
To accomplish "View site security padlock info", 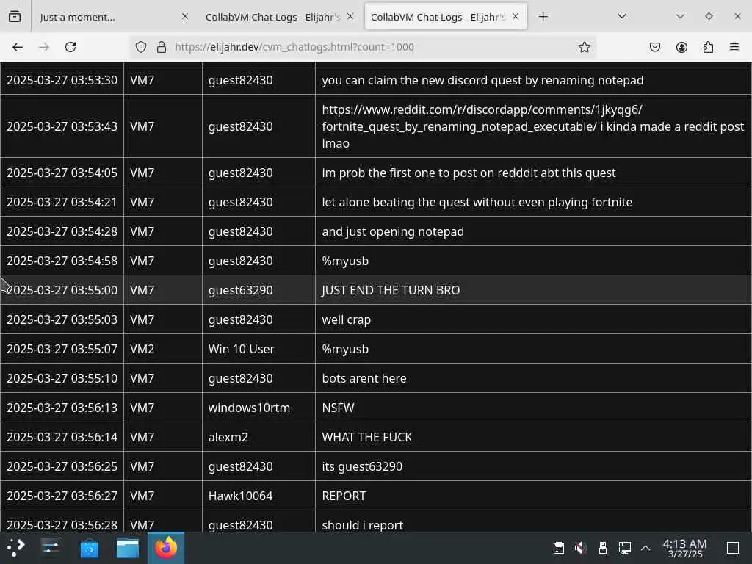I will pos(162,47).
